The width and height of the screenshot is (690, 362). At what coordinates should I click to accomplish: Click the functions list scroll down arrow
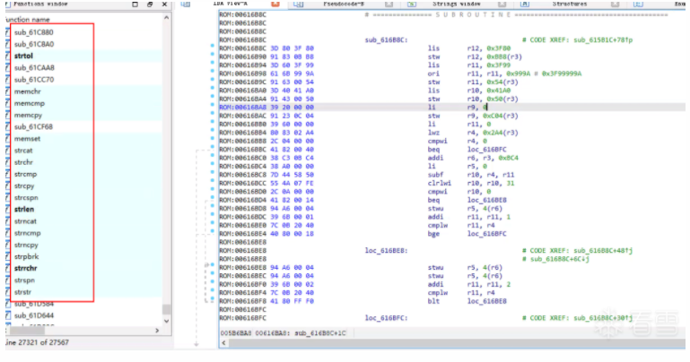(166, 321)
